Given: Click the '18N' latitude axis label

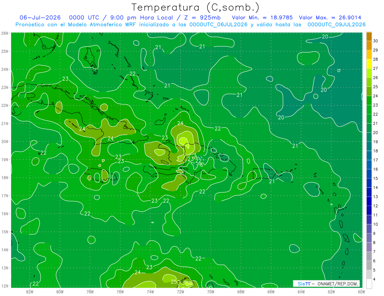Looking at the screenshot, I should [x=5, y=178].
